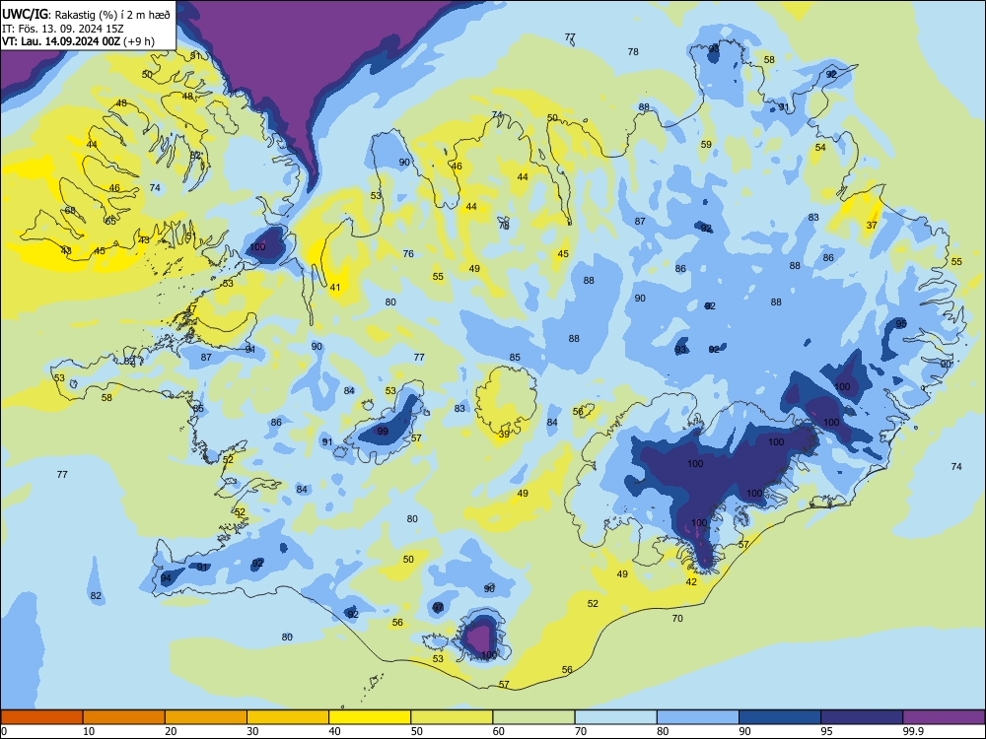This screenshot has height=739, width=986.
Task: Click the map value 70 off the south coast
Action: (x=677, y=619)
